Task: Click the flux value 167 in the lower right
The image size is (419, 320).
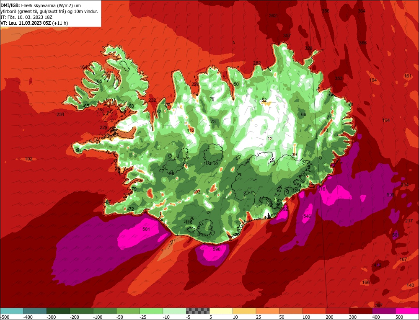Action: pos(403,259)
